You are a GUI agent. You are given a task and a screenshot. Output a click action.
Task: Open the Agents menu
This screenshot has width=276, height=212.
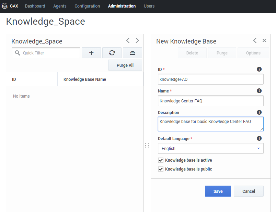point(60,6)
